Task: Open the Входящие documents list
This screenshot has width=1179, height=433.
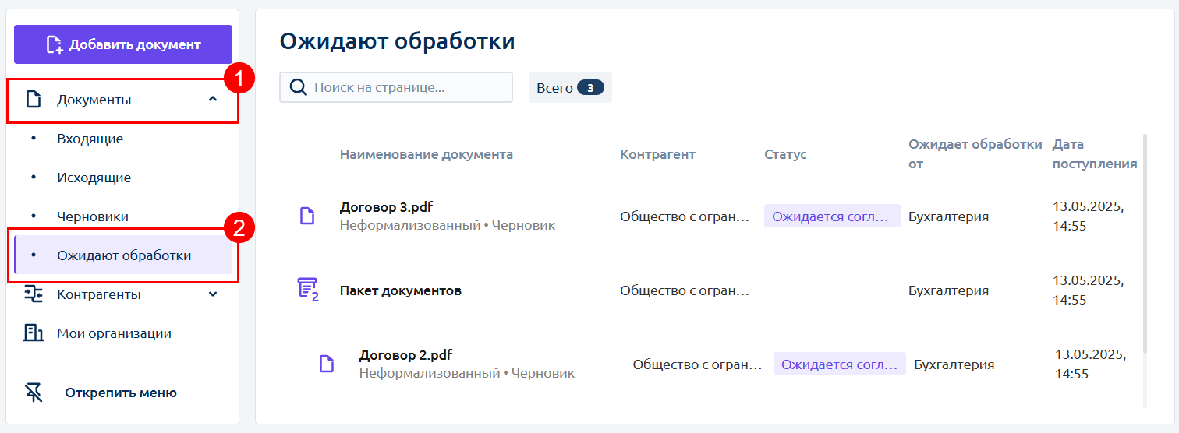Action: pos(90,139)
